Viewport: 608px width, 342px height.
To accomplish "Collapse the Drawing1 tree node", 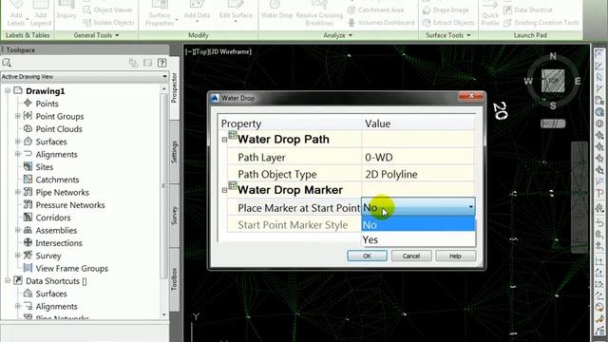I will click(x=8, y=91).
